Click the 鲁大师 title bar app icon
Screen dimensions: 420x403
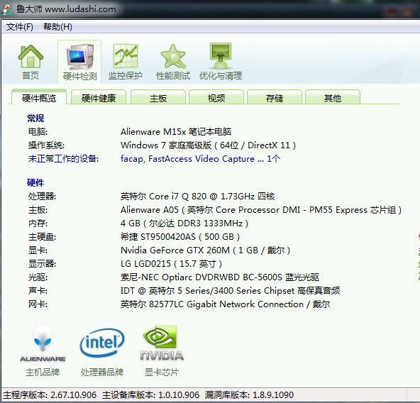click(x=7, y=9)
